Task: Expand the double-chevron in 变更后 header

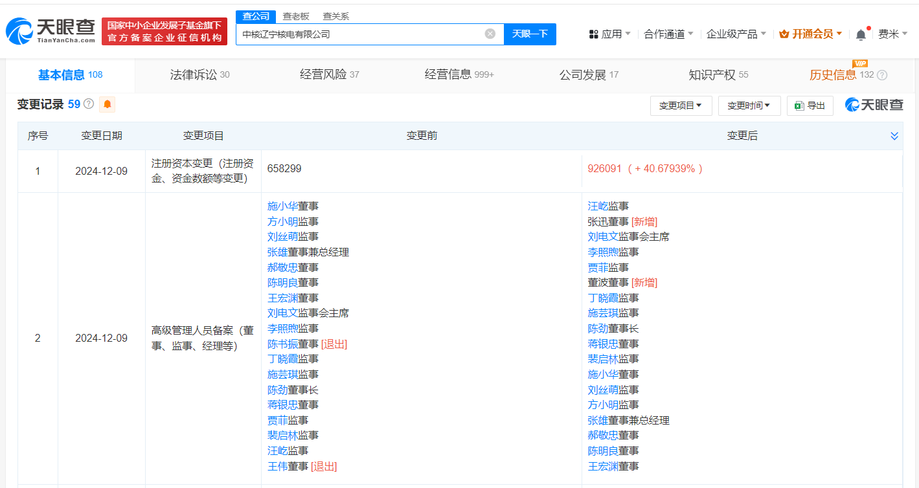Action: pos(894,136)
